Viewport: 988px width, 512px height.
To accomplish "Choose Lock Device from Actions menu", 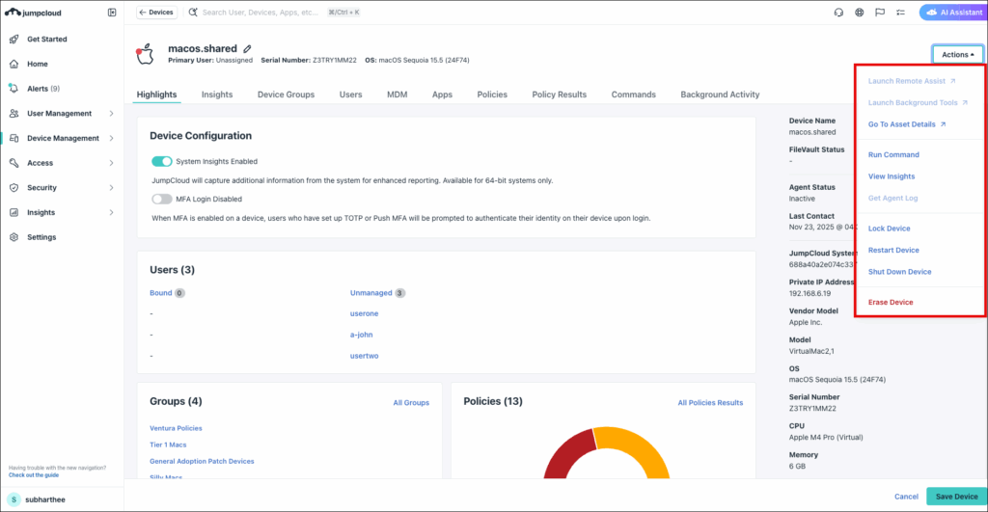I will click(x=889, y=229).
